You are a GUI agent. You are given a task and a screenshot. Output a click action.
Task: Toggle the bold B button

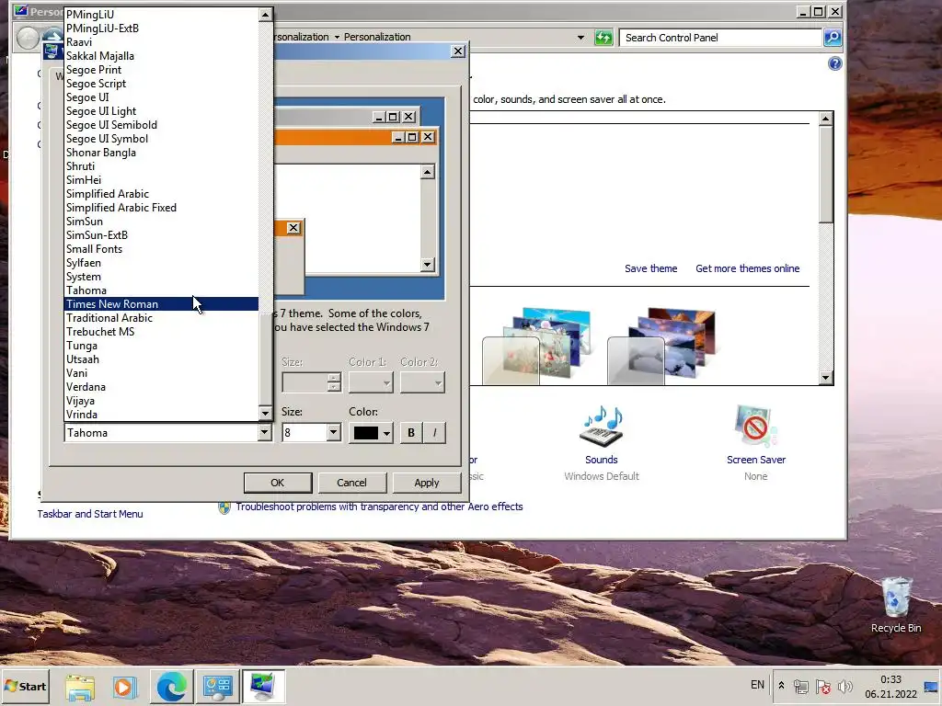tap(411, 433)
